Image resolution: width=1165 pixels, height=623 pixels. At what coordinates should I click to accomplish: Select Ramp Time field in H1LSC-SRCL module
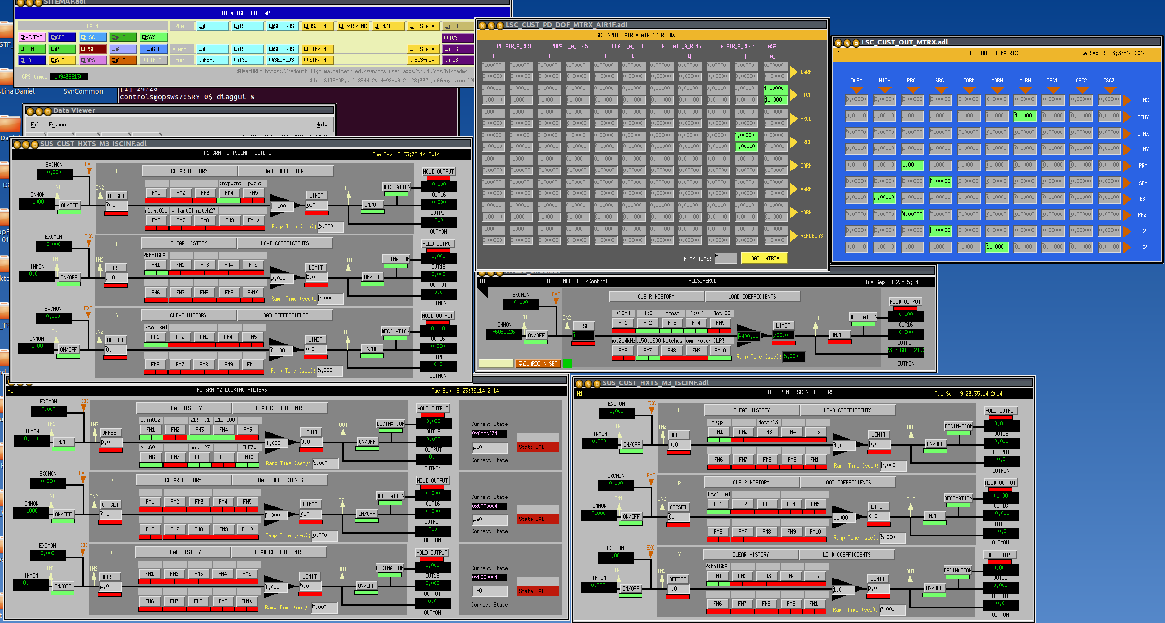coord(794,357)
